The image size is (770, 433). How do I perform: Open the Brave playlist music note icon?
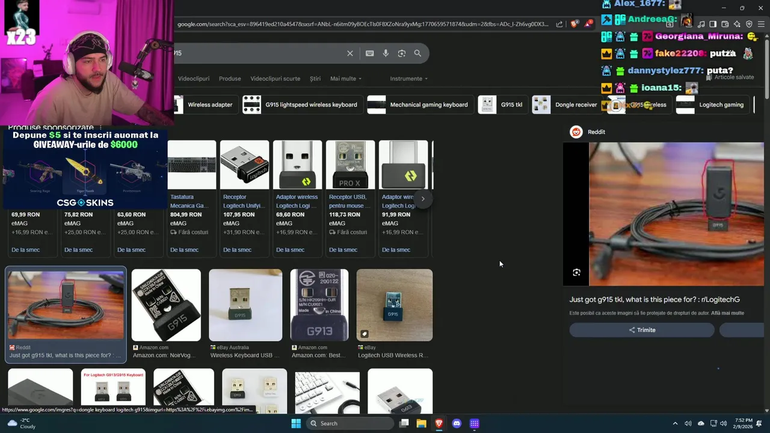(701, 24)
